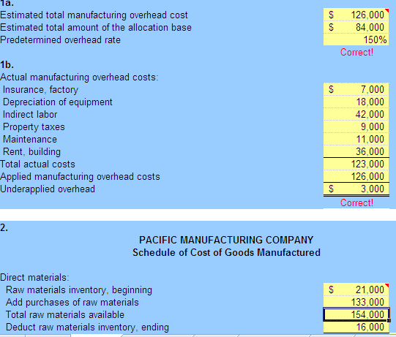Select the estimated overhead cost cell 126,000
The width and height of the screenshot is (396, 337).
pyautogui.click(x=356, y=15)
